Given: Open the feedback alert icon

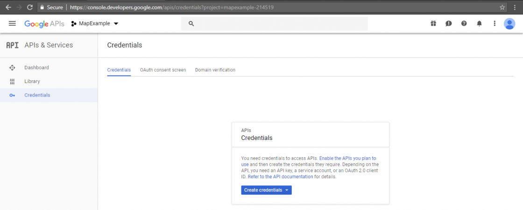Looking at the screenshot, I should [449, 24].
